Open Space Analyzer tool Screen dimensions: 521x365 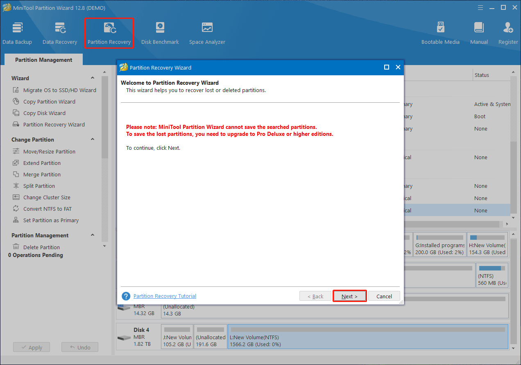pyautogui.click(x=207, y=33)
